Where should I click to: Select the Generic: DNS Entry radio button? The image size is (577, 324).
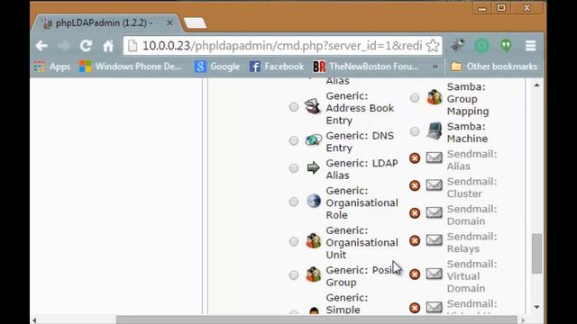[294, 140]
